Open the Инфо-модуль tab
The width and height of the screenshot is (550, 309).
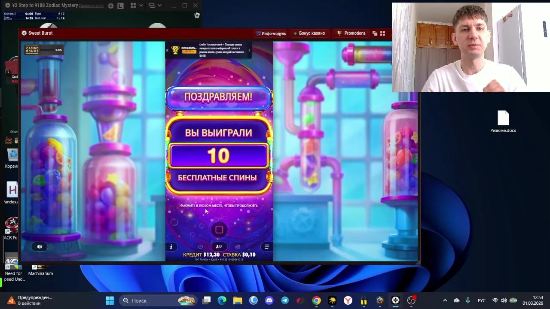(x=271, y=33)
